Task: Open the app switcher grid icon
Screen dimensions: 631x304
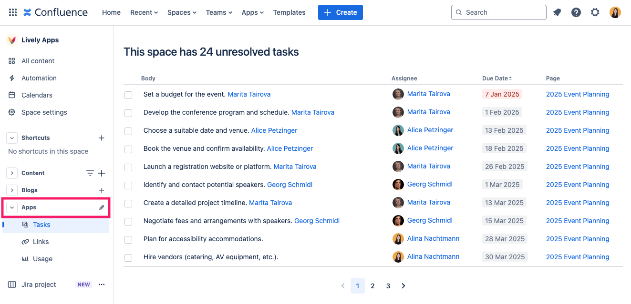Action: pyautogui.click(x=12, y=12)
